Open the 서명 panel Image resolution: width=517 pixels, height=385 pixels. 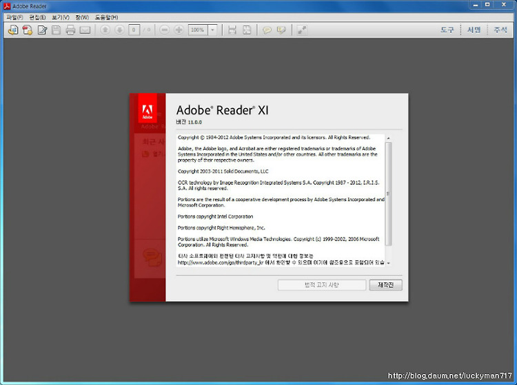pos(474,30)
